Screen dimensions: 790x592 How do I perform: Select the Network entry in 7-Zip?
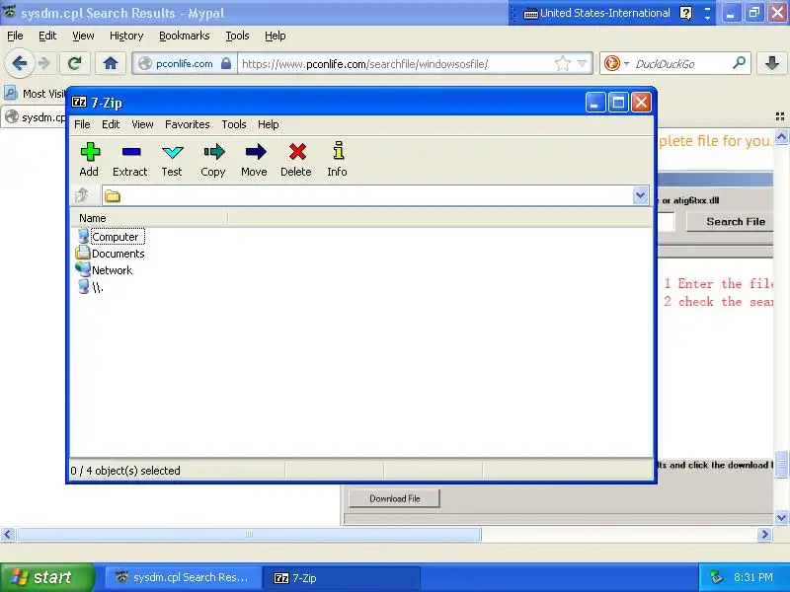[105, 270]
